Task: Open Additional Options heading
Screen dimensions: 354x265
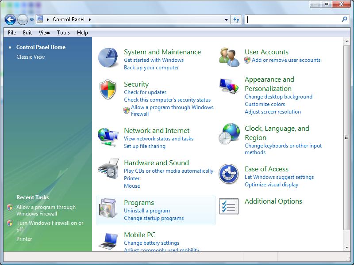Action: click(273, 201)
